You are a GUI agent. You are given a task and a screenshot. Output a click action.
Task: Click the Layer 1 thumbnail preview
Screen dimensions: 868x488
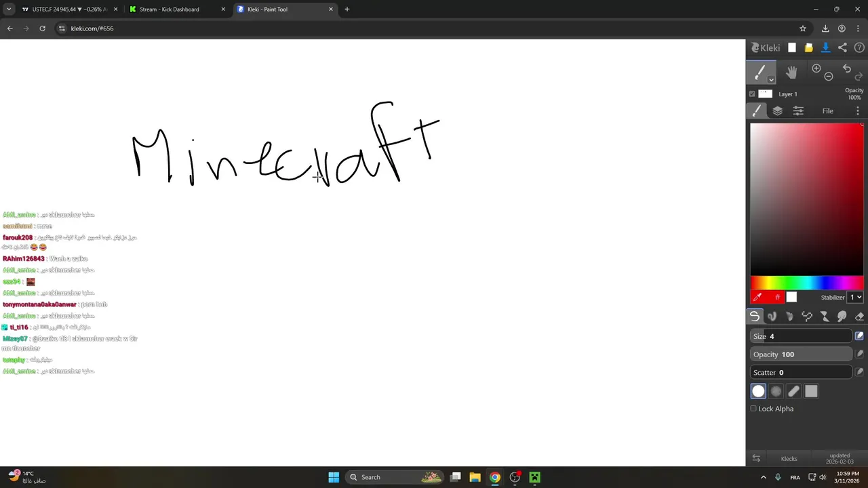coord(765,94)
